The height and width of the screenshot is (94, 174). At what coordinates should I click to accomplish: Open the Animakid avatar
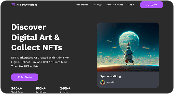tap(103, 82)
